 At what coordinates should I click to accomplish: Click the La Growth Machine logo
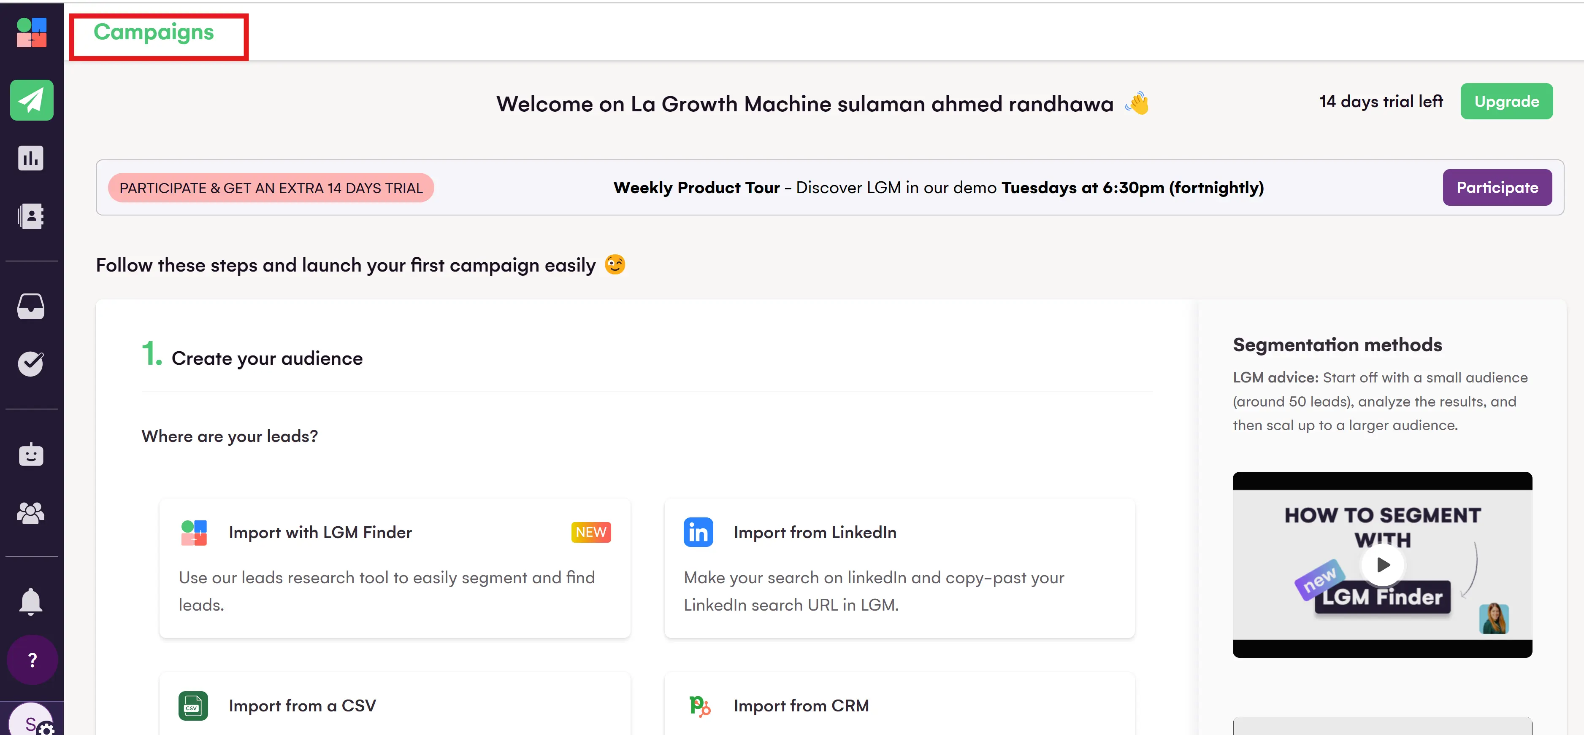coord(31,32)
